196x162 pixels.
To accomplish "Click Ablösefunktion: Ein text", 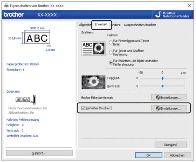I will pos(21,113).
